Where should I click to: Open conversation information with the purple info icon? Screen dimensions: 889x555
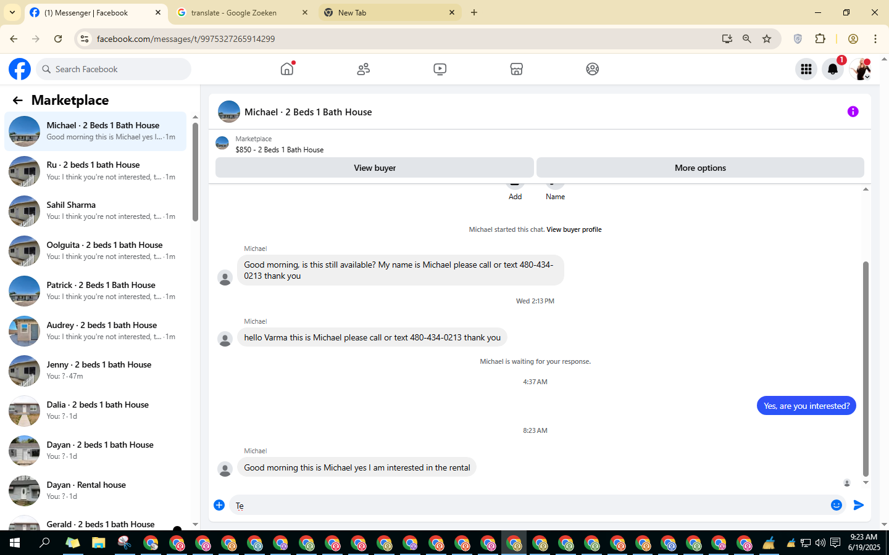coord(853,112)
